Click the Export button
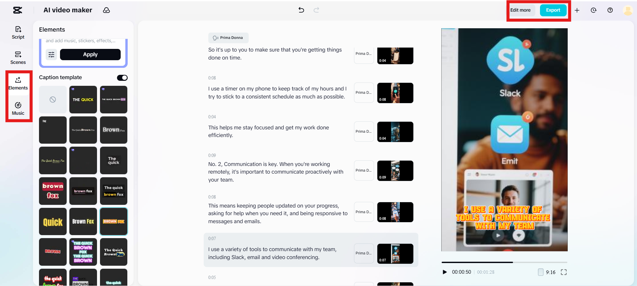The height and width of the screenshot is (286, 637). coord(553,10)
